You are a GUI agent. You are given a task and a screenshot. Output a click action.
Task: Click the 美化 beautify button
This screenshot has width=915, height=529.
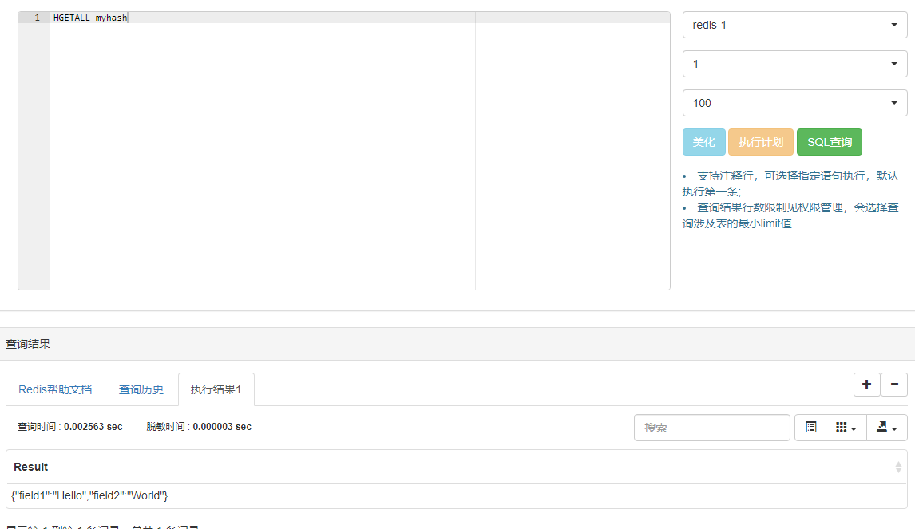(703, 142)
